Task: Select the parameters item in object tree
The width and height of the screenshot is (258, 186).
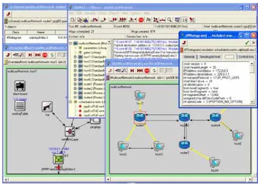Action: tap(95, 48)
